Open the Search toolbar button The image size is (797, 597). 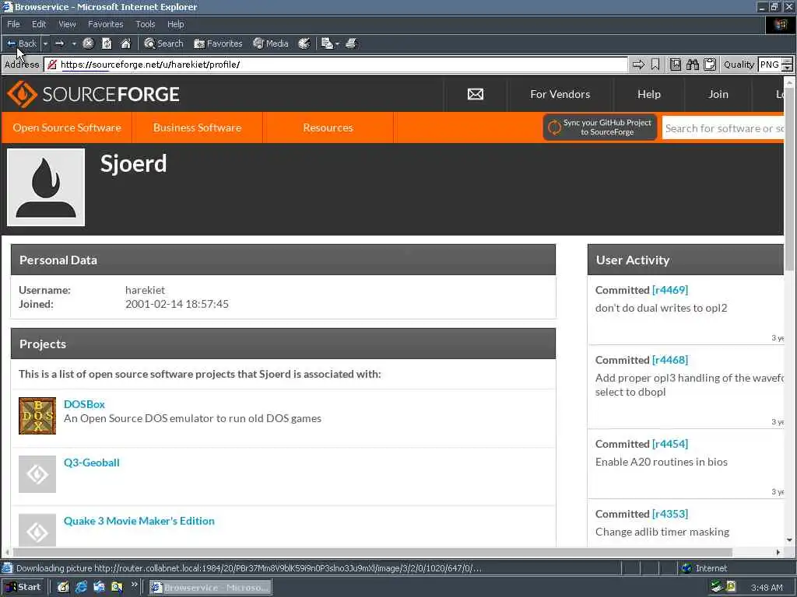pyautogui.click(x=163, y=44)
